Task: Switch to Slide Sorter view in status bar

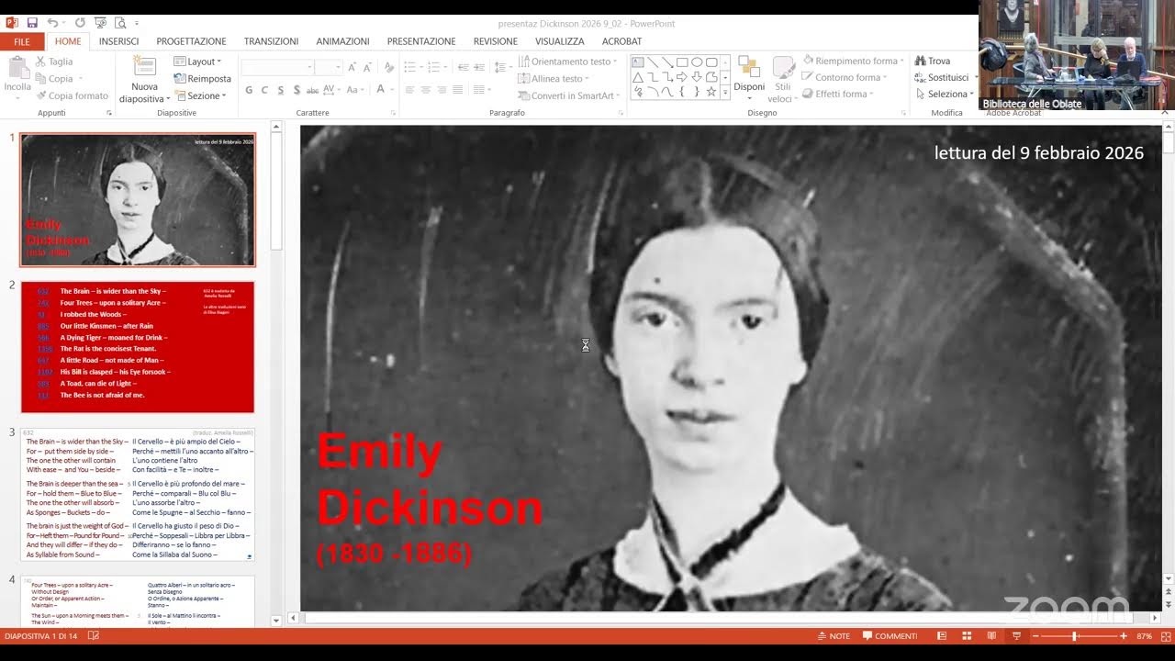Action: pos(967,636)
